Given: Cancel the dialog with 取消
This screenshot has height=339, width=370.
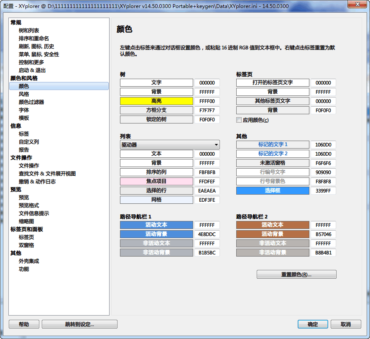Looking at the screenshot, I should [x=346, y=324].
